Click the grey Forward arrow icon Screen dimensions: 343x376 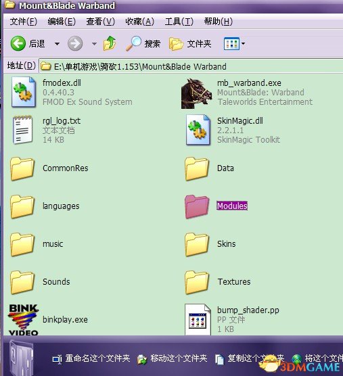[x=75, y=44]
